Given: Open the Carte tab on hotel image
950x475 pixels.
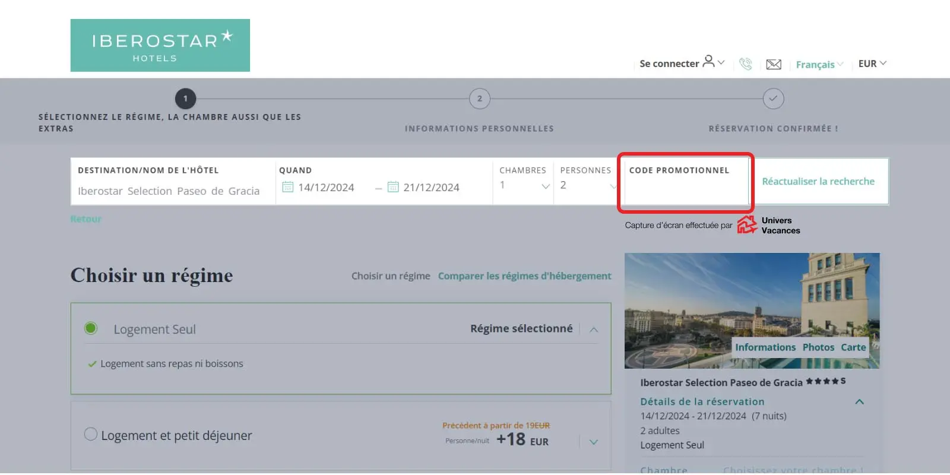Looking at the screenshot, I should [x=853, y=347].
